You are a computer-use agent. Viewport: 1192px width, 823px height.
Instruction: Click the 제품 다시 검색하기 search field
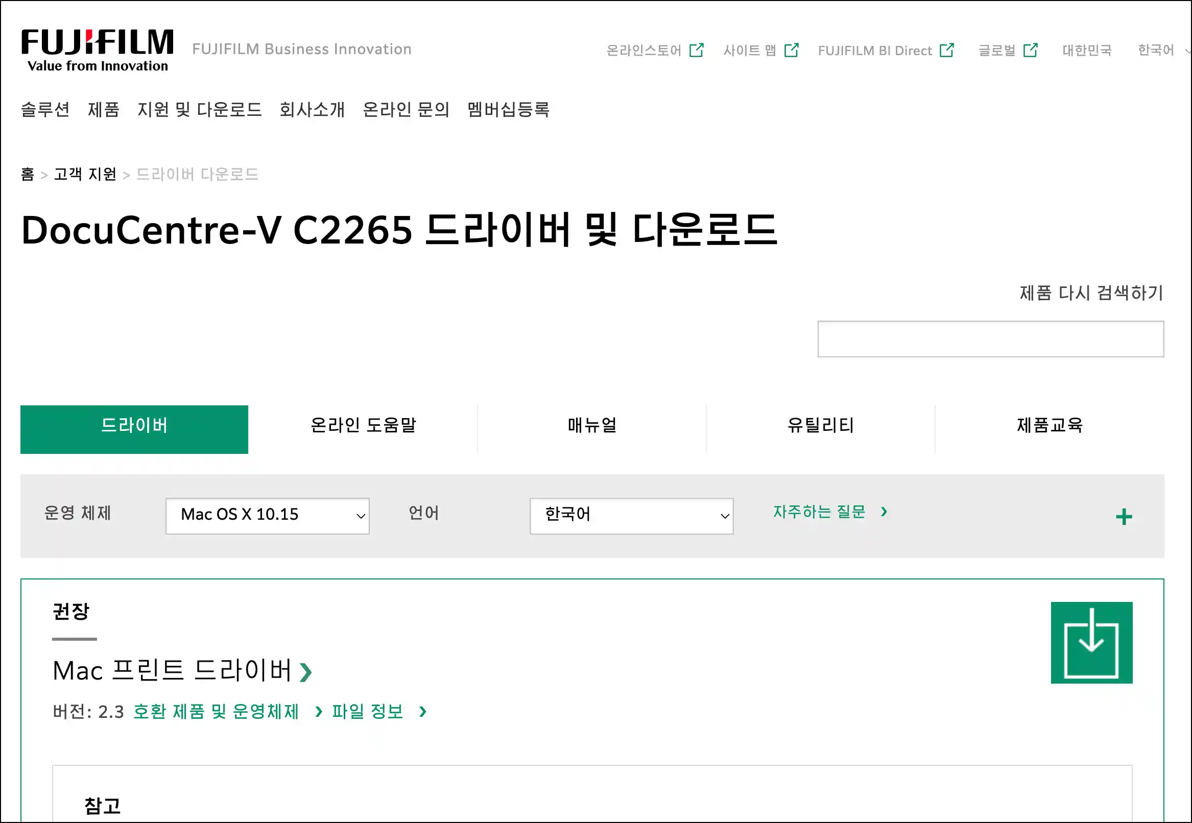[990, 339]
